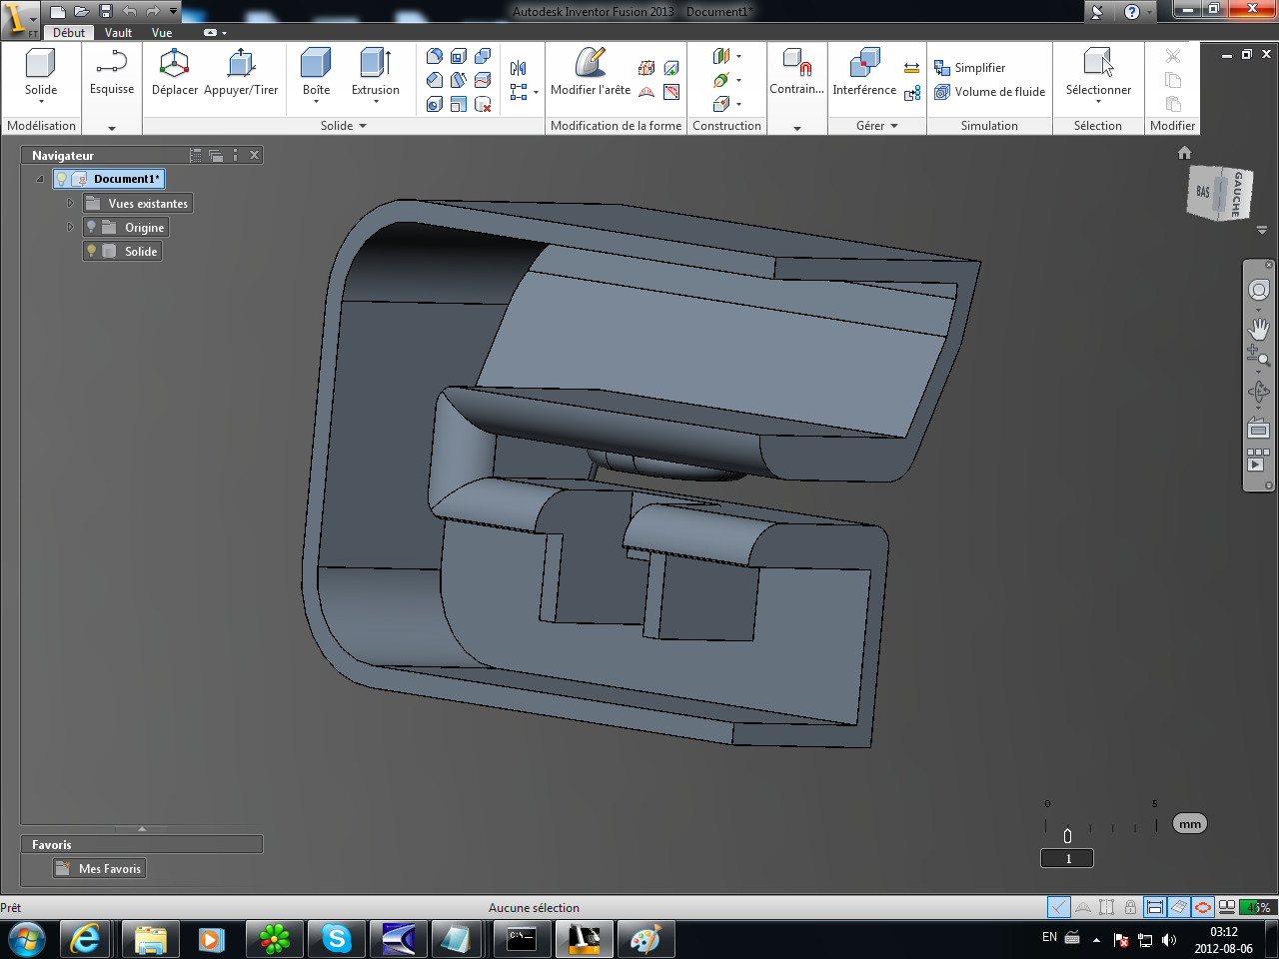Click the Volume de fluide button
Viewport: 1279px width, 959px height.
click(x=999, y=92)
